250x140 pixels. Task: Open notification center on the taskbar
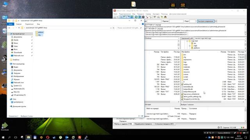pos(246,137)
